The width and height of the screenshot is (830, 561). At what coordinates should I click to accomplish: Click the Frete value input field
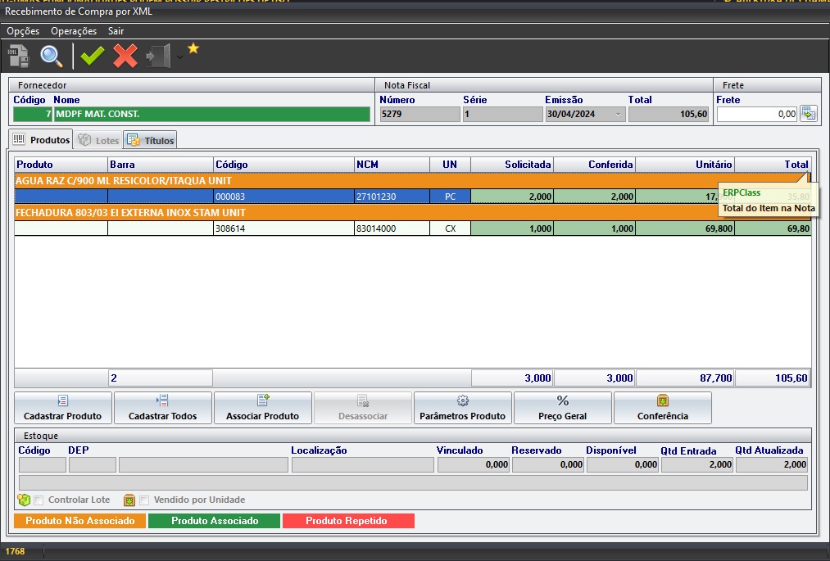(756, 115)
